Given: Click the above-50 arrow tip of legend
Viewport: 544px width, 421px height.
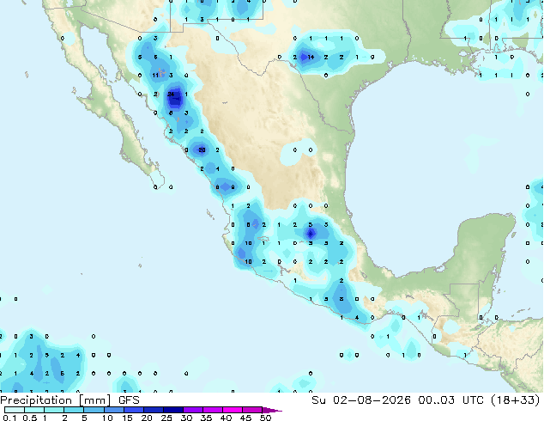Looking at the screenshot, I should point(272,410).
